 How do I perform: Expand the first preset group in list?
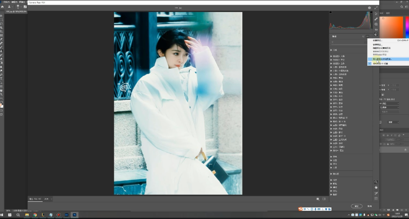[x=331, y=50]
